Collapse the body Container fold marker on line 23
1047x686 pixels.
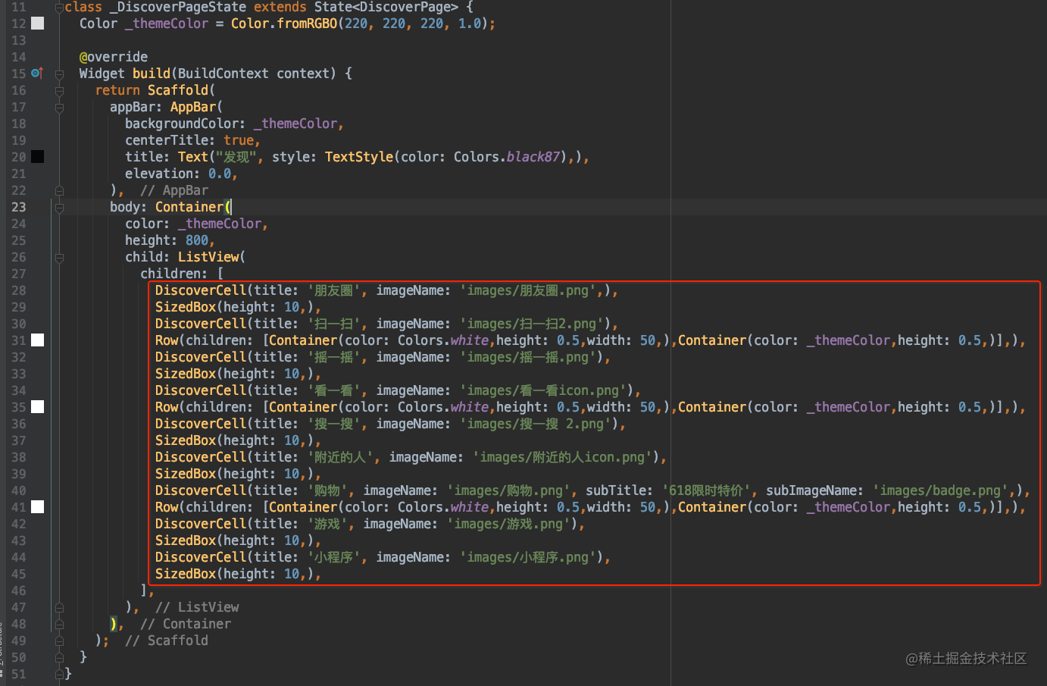59,208
